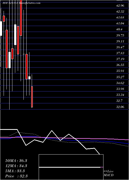Viewport: 129px width, 180px height.
Task: Click the MACD histogram box
Action: click(71, 167)
